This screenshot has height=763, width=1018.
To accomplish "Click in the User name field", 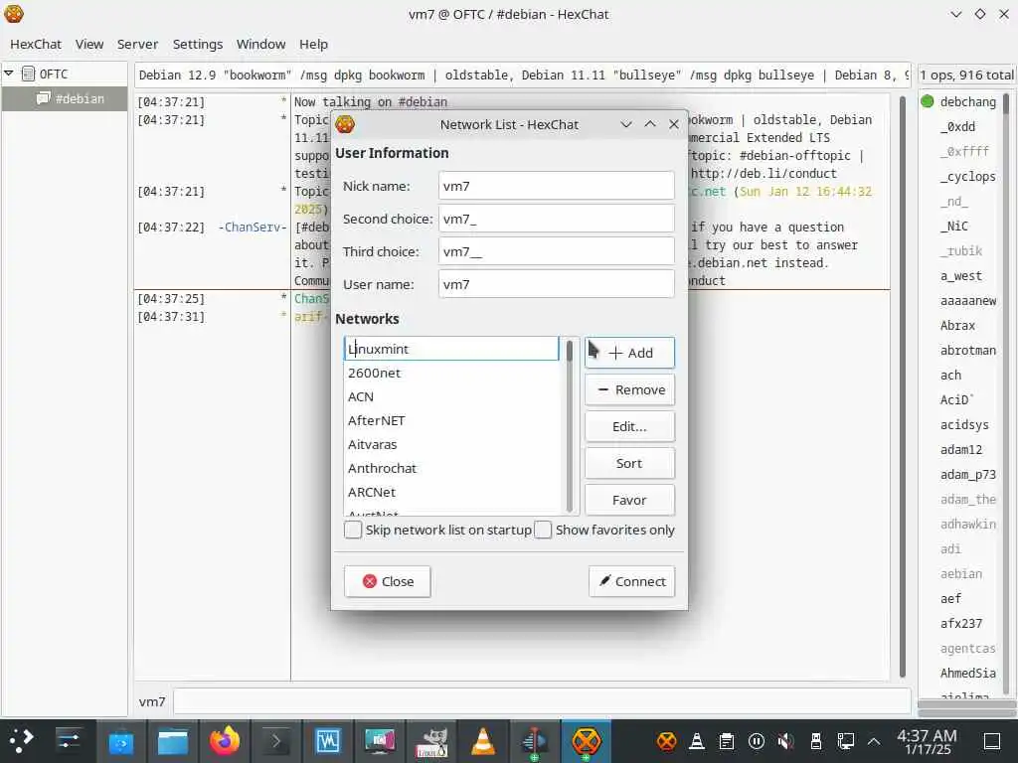I will coord(557,284).
